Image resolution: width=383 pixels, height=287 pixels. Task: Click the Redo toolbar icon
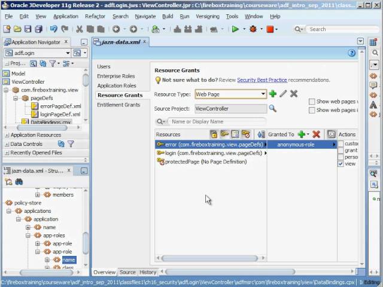(x=65, y=29)
